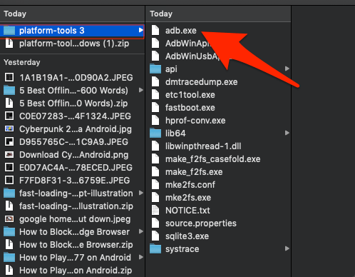The width and height of the screenshot is (355, 277).
Task: Click the How to Block...dge Browser folder icon
Action: pyautogui.click(x=9, y=232)
